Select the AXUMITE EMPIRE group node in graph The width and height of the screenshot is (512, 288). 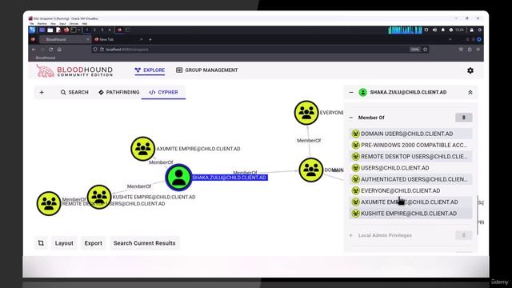(x=142, y=149)
